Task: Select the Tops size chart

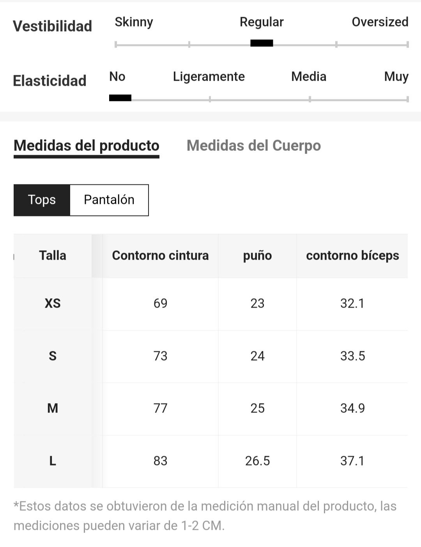Action: point(42,200)
